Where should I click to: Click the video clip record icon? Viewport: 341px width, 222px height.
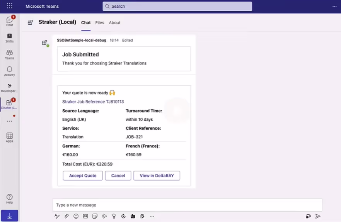309,216
